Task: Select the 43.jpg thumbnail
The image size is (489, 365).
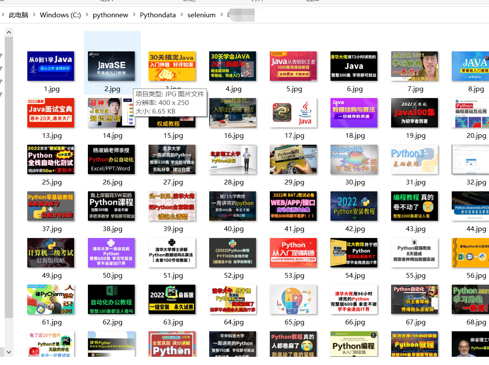Action: tap(415, 206)
